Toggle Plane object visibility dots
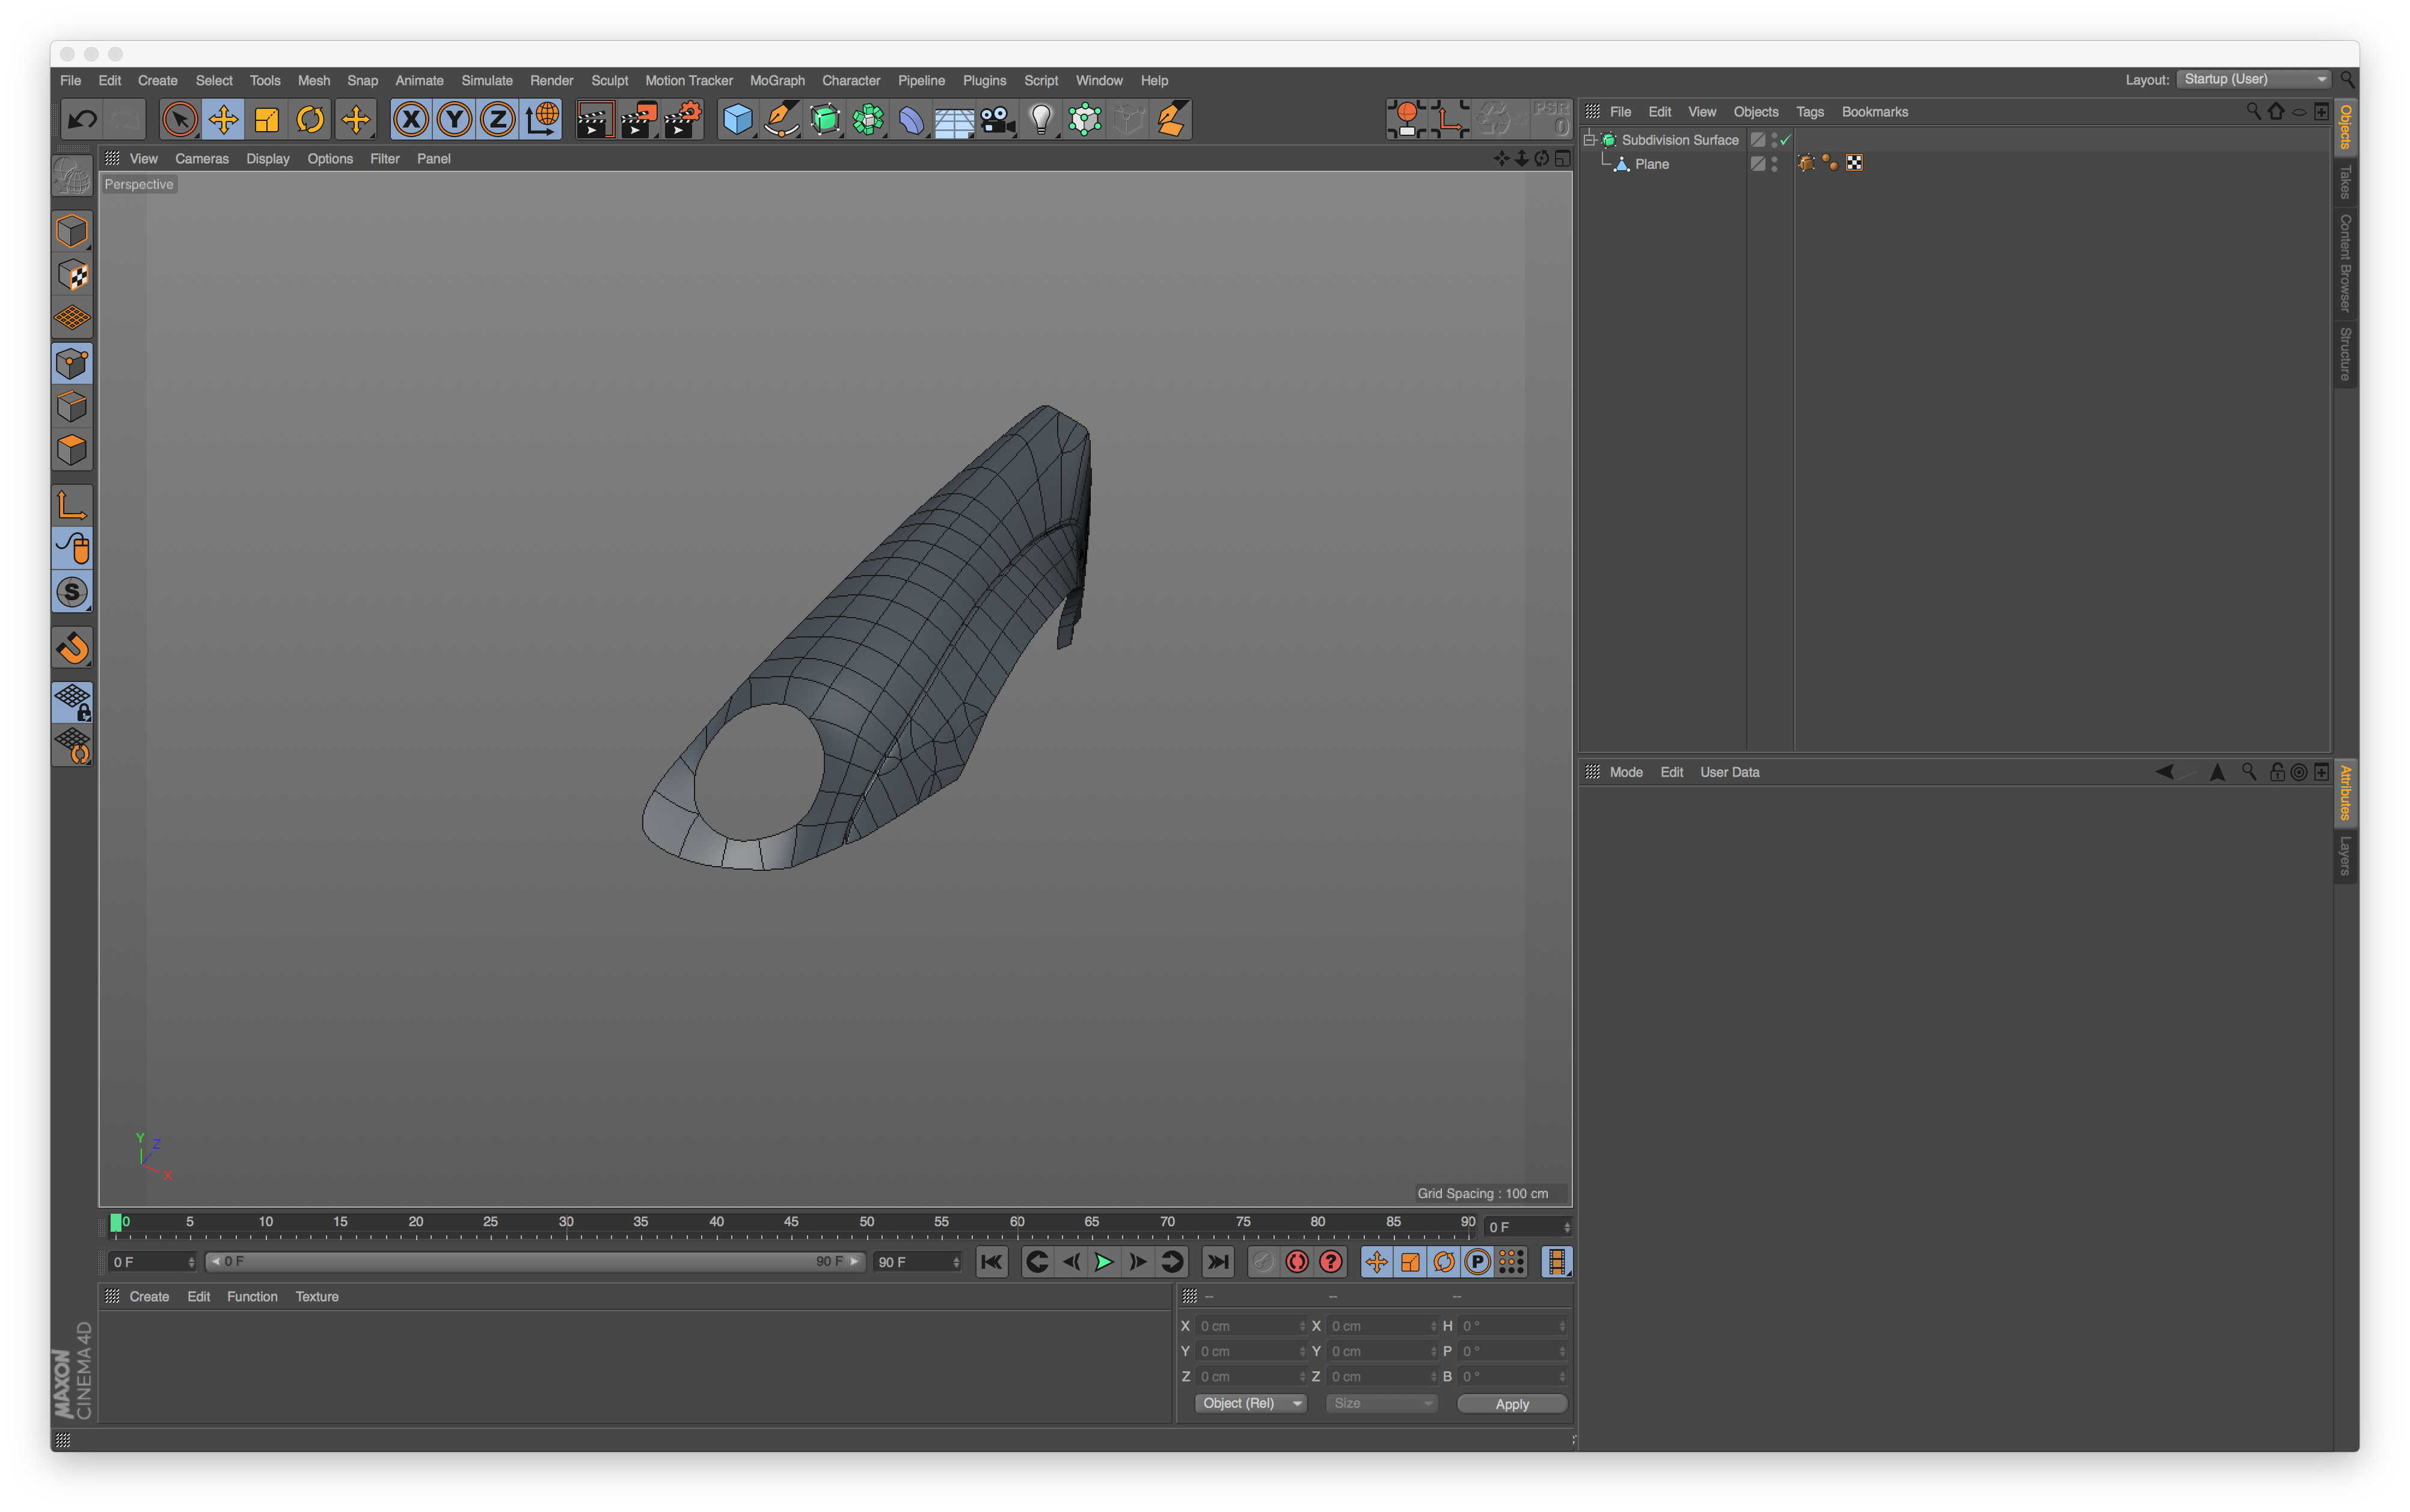Screen dimensions: 2410x1512 (1774, 164)
